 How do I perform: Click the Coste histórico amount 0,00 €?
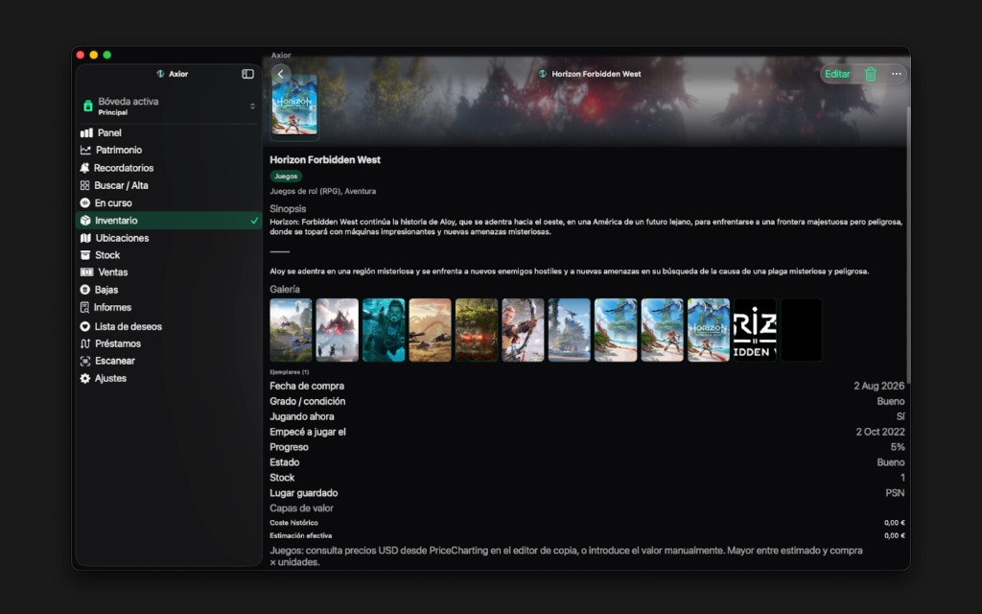895,523
